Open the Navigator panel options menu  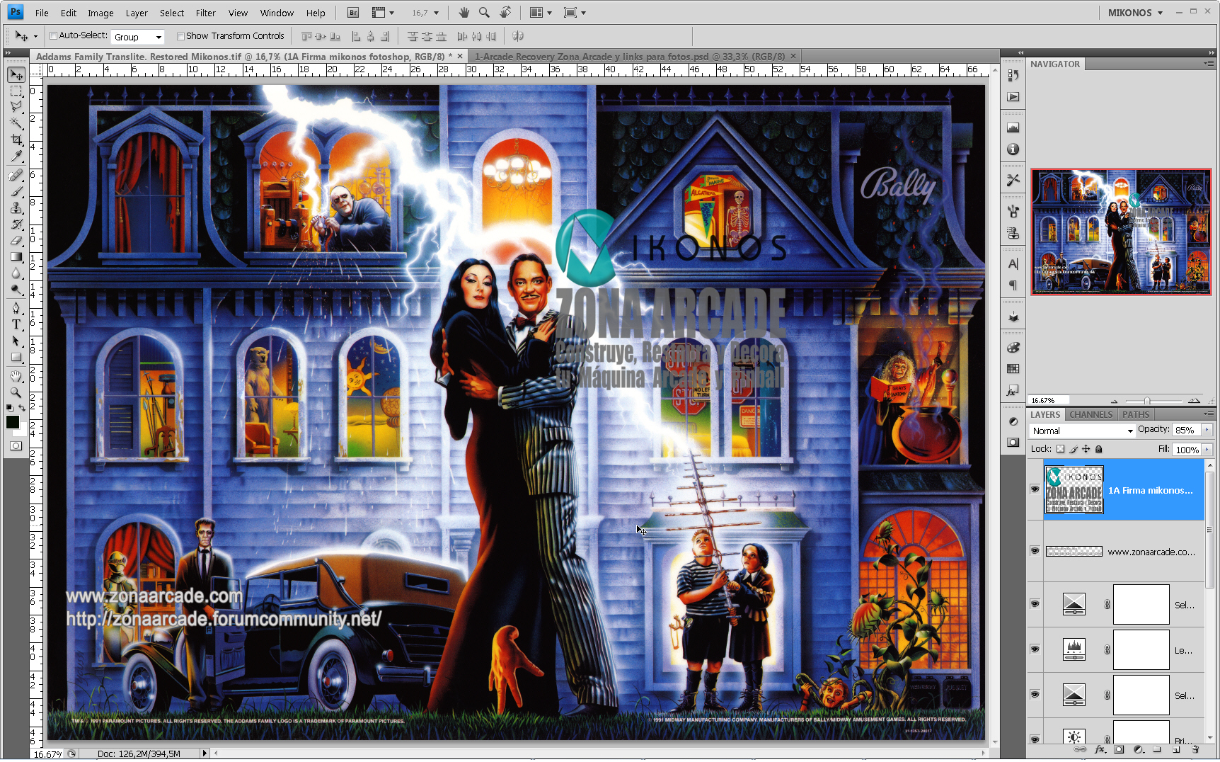coord(1208,64)
